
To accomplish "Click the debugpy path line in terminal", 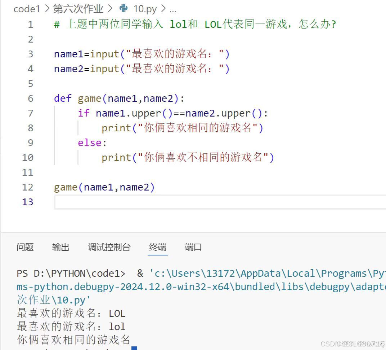I will 201,287.
